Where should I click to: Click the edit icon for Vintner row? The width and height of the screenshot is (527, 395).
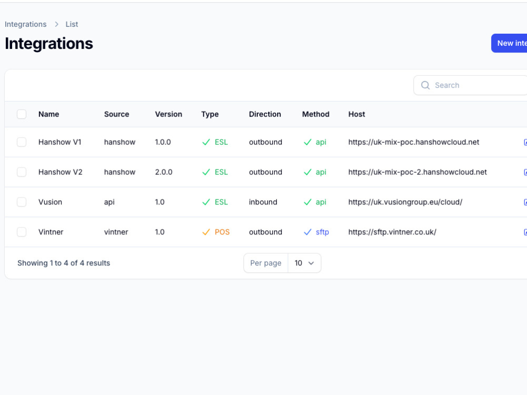click(525, 232)
